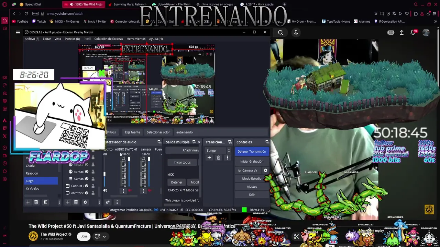Open AUDIO SWITCH channel options dots

123,191
